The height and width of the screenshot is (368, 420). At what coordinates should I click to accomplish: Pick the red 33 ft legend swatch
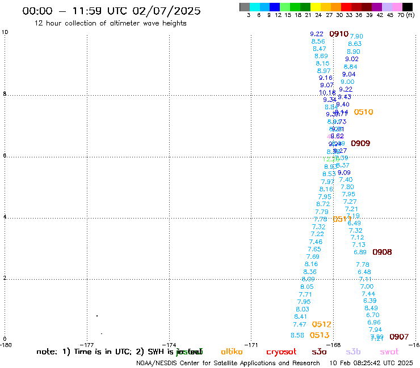346,7
